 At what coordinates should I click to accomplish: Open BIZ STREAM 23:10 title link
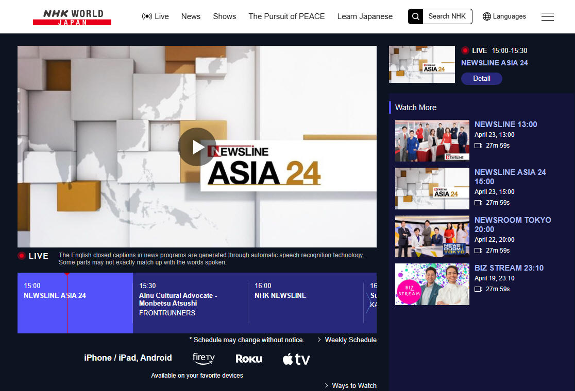[509, 268]
